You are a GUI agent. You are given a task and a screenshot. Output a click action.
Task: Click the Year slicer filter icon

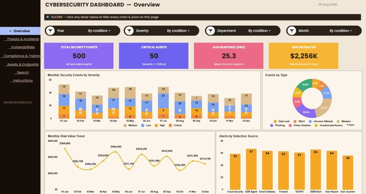[x=51, y=31]
